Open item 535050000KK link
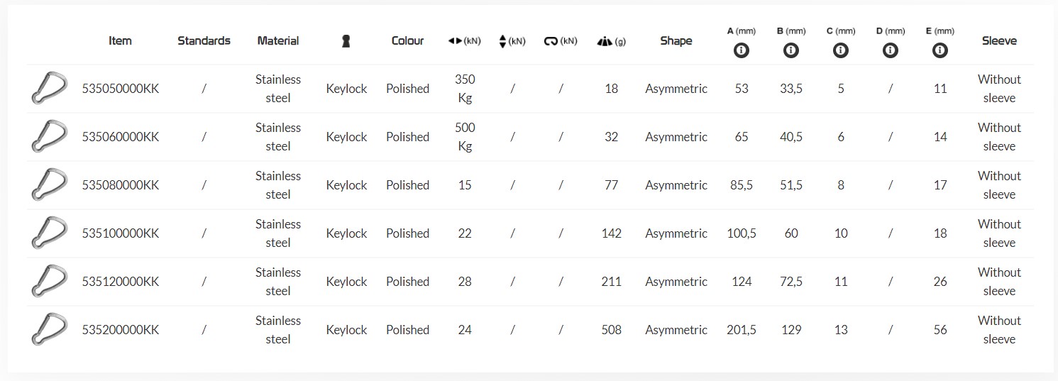Viewport: 1058px width, 381px height. pyautogui.click(x=121, y=89)
